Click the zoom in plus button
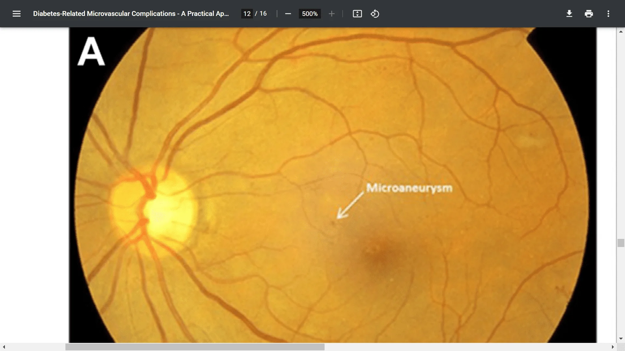The height and width of the screenshot is (351, 625). click(x=331, y=14)
